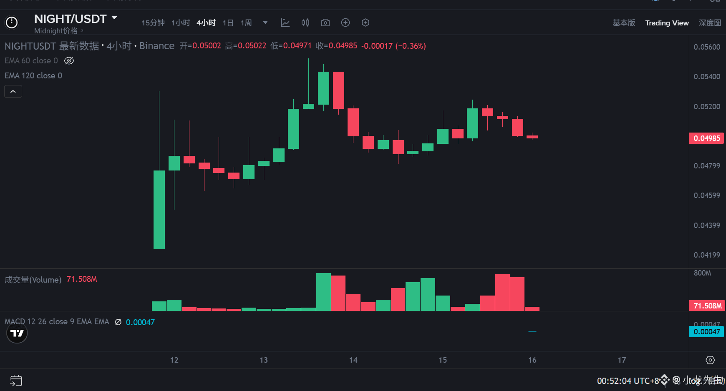The height and width of the screenshot is (391, 726).
Task: Open the chart indicators icon
Action: (x=285, y=23)
